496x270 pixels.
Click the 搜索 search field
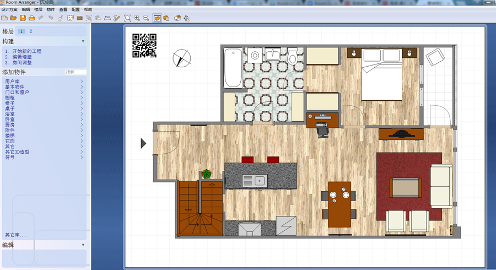[75, 72]
